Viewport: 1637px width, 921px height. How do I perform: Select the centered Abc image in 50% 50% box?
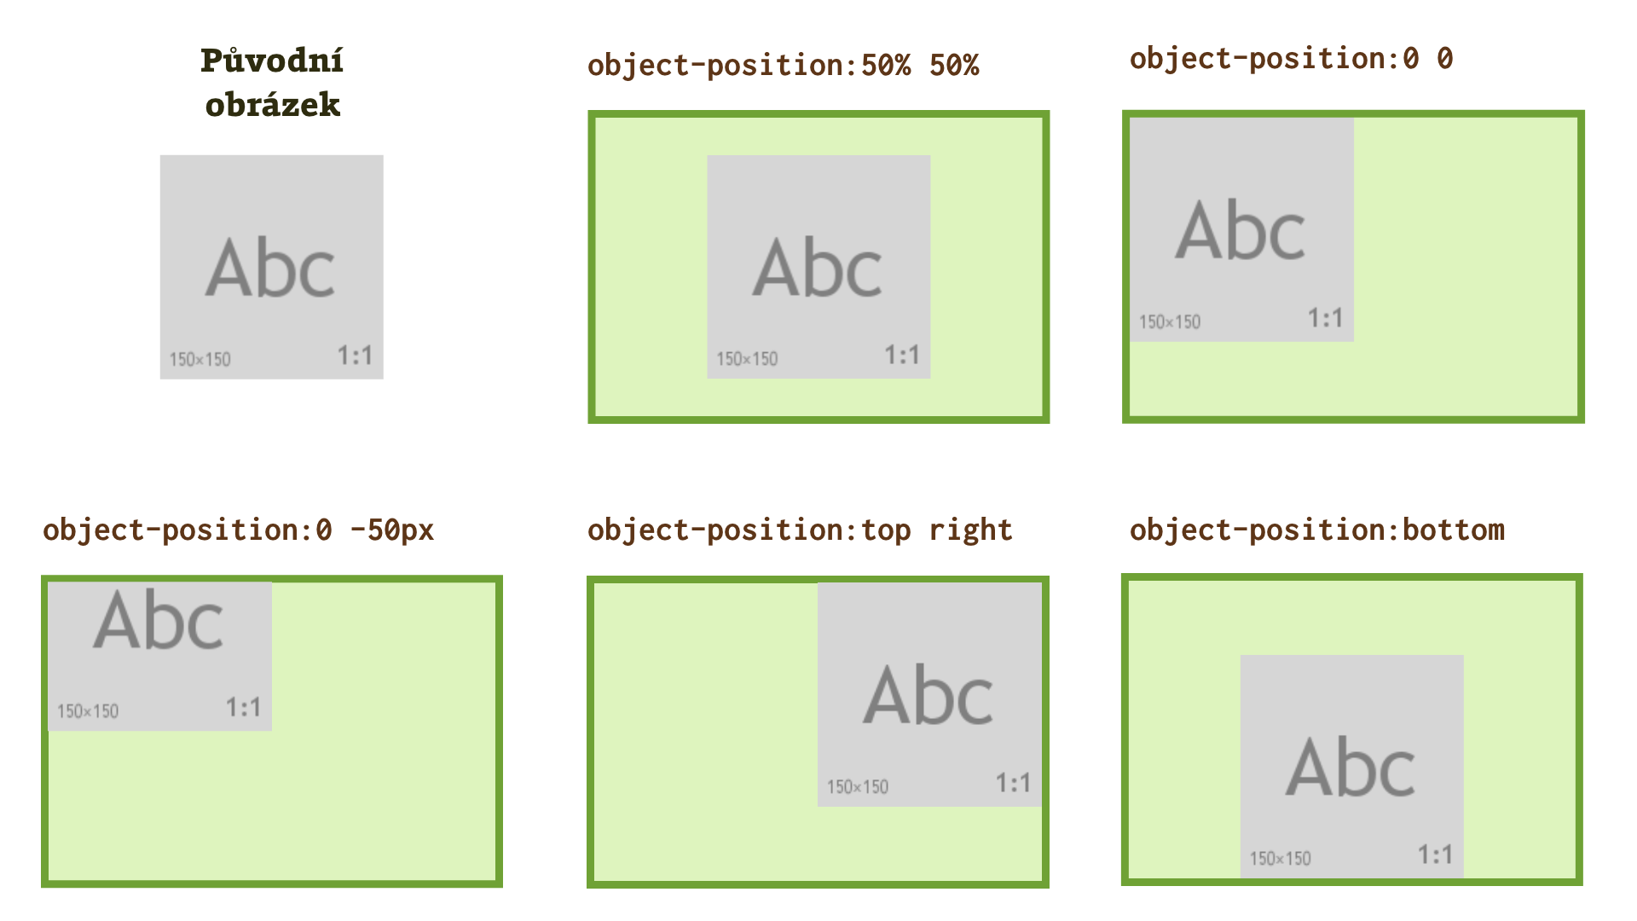[818, 266]
